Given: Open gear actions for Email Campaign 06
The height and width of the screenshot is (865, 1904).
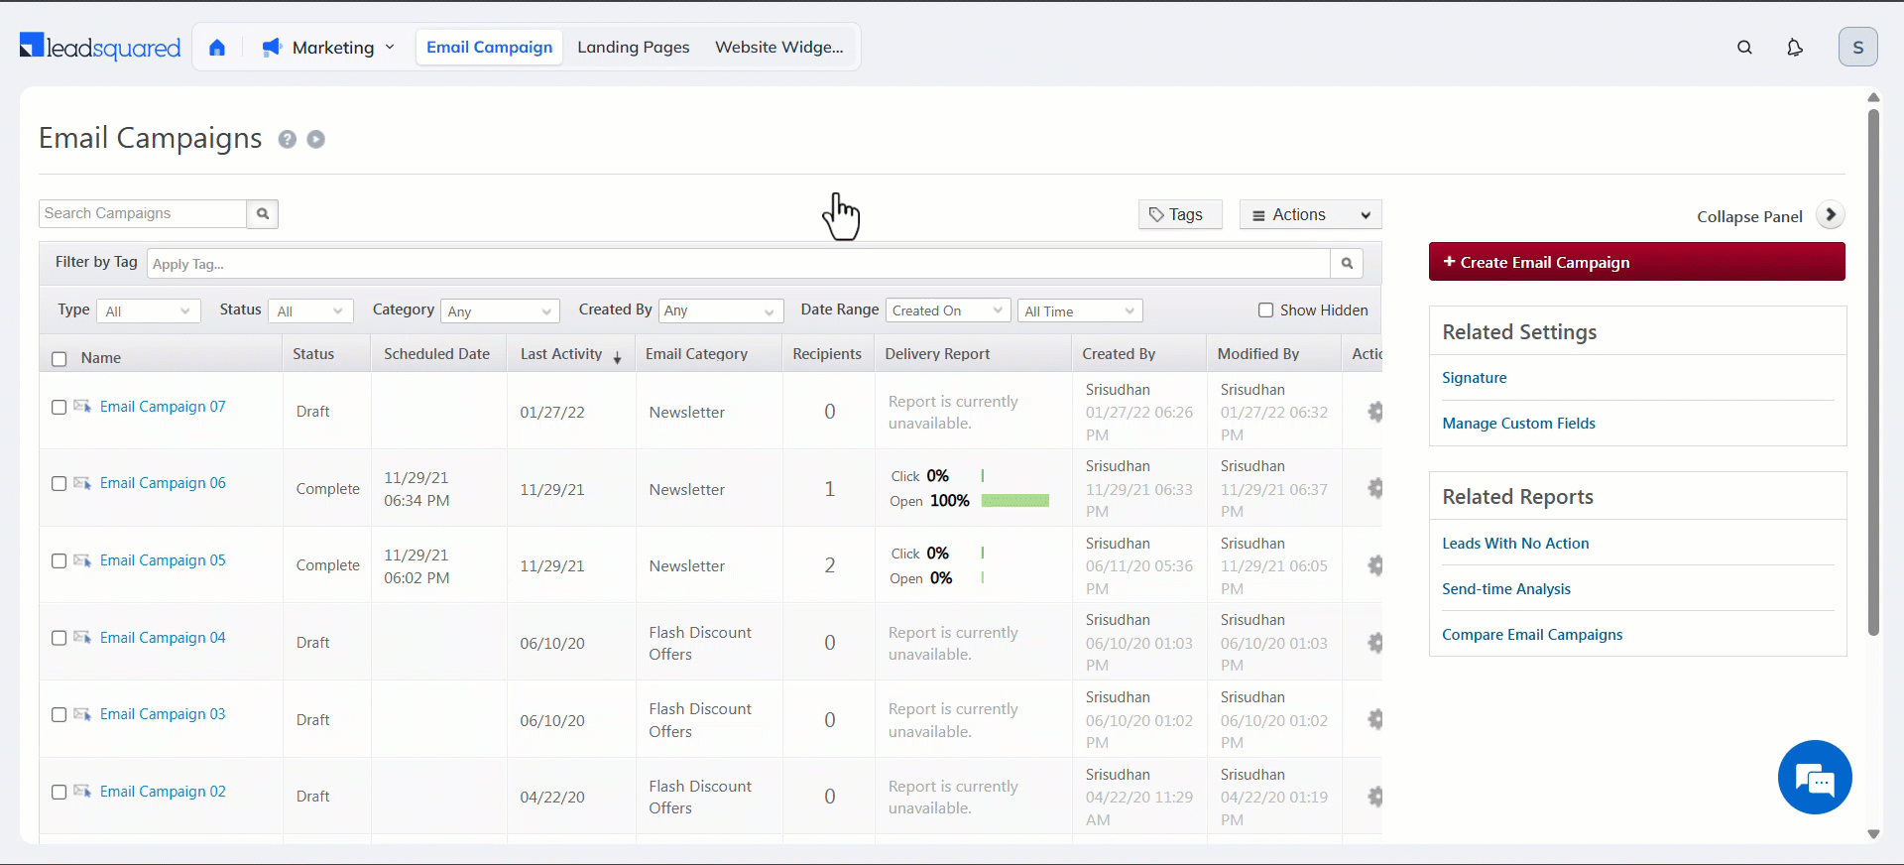Looking at the screenshot, I should tap(1374, 488).
